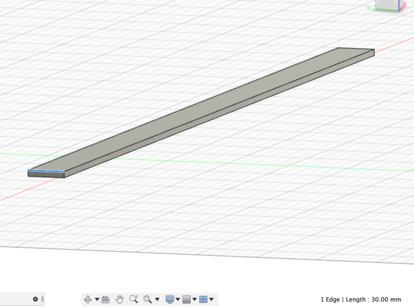Click the '1 Edge | Length' status text
Viewport: 414px width, 307px height.
[x=361, y=299]
